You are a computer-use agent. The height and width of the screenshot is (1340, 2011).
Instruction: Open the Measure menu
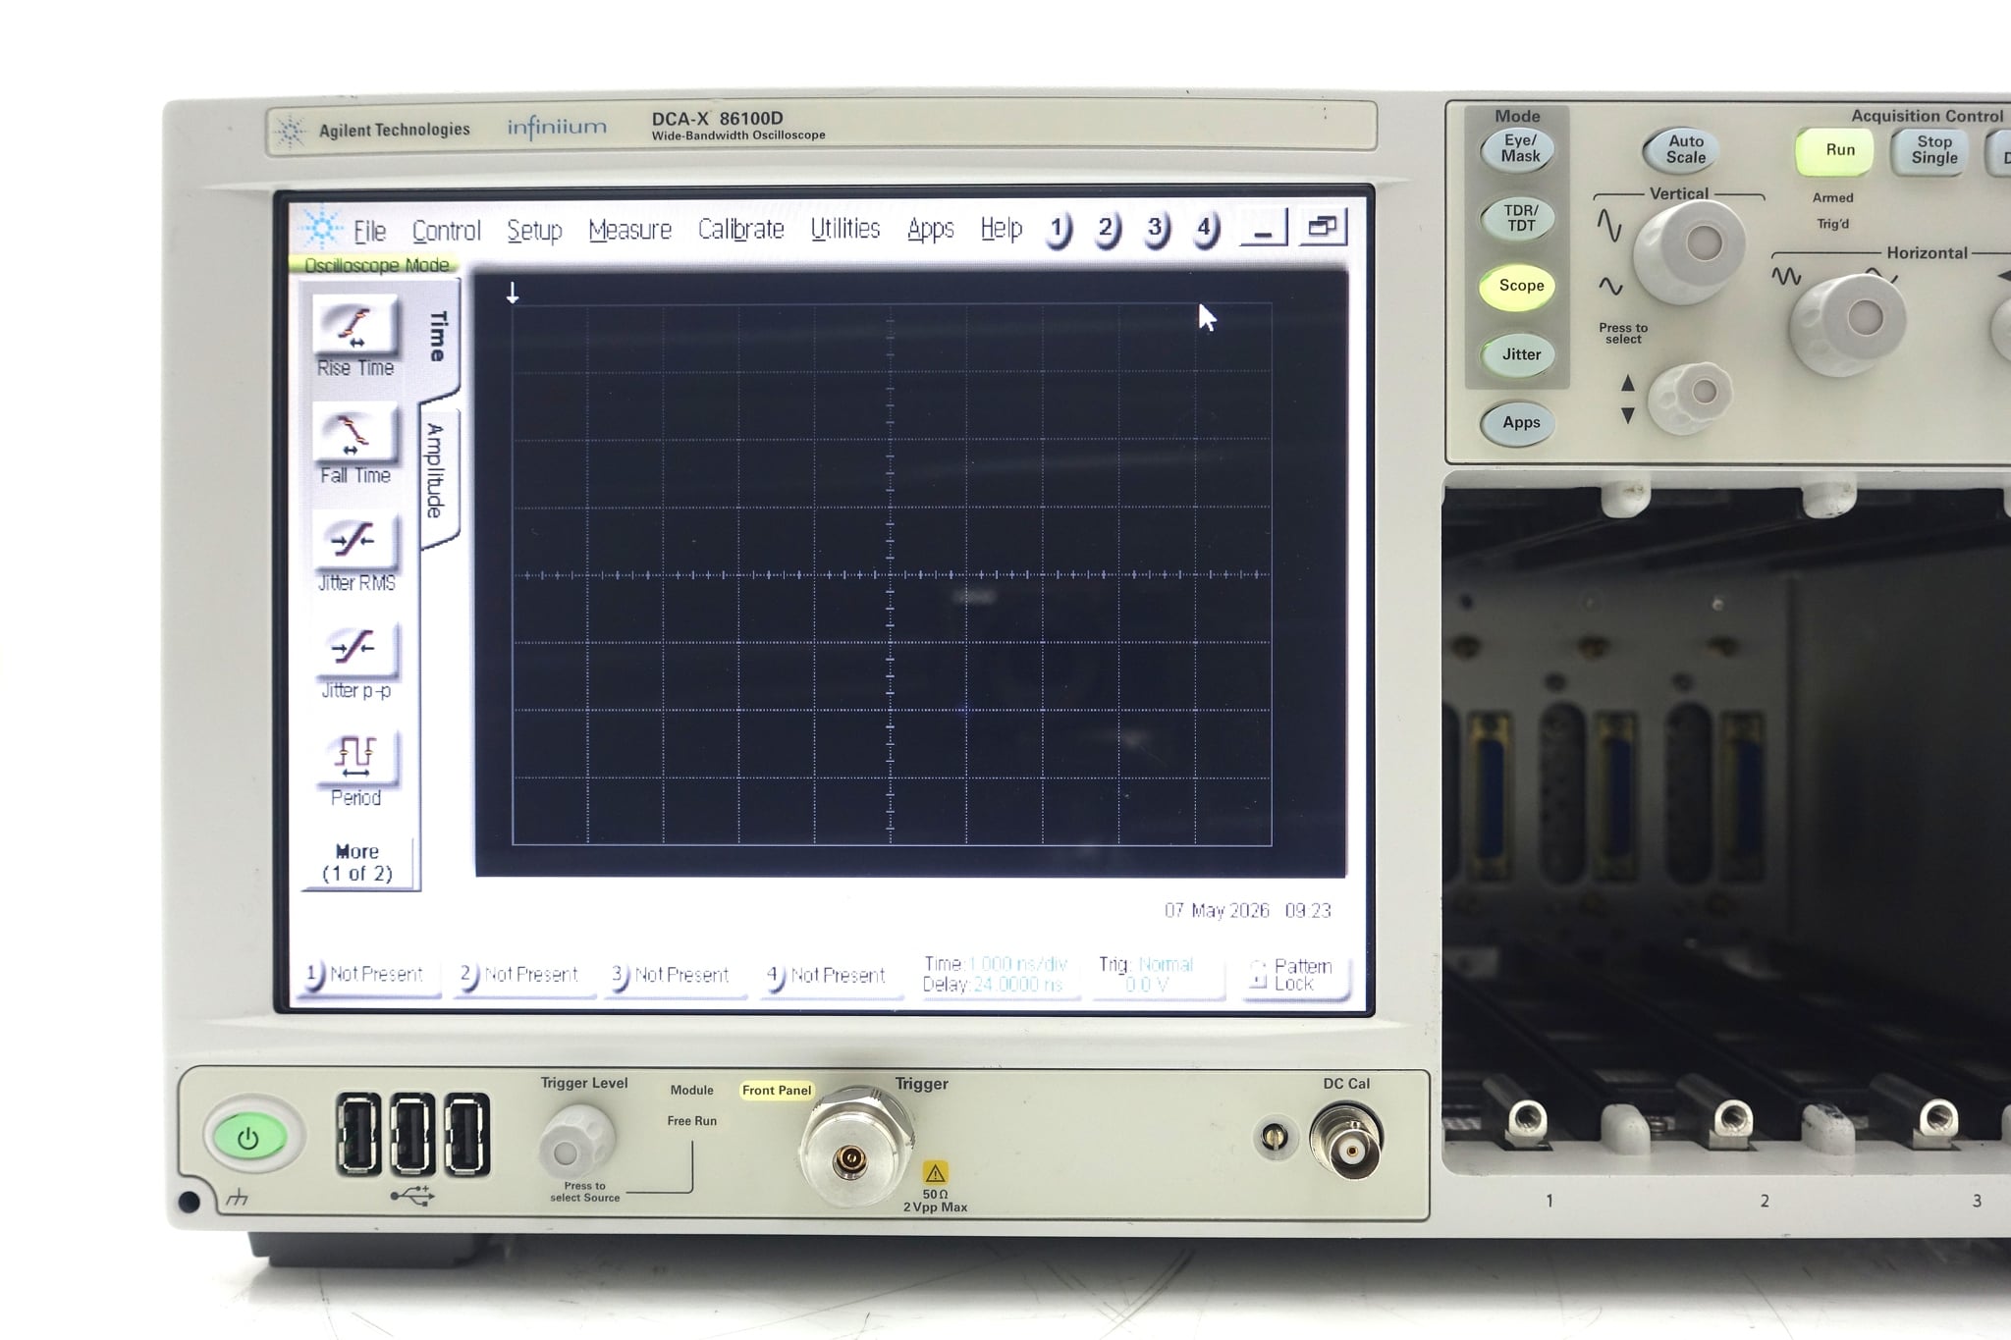click(x=629, y=230)
